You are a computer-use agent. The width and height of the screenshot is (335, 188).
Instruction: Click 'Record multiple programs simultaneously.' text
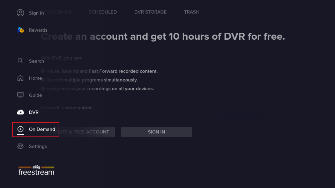coord(92,80)
